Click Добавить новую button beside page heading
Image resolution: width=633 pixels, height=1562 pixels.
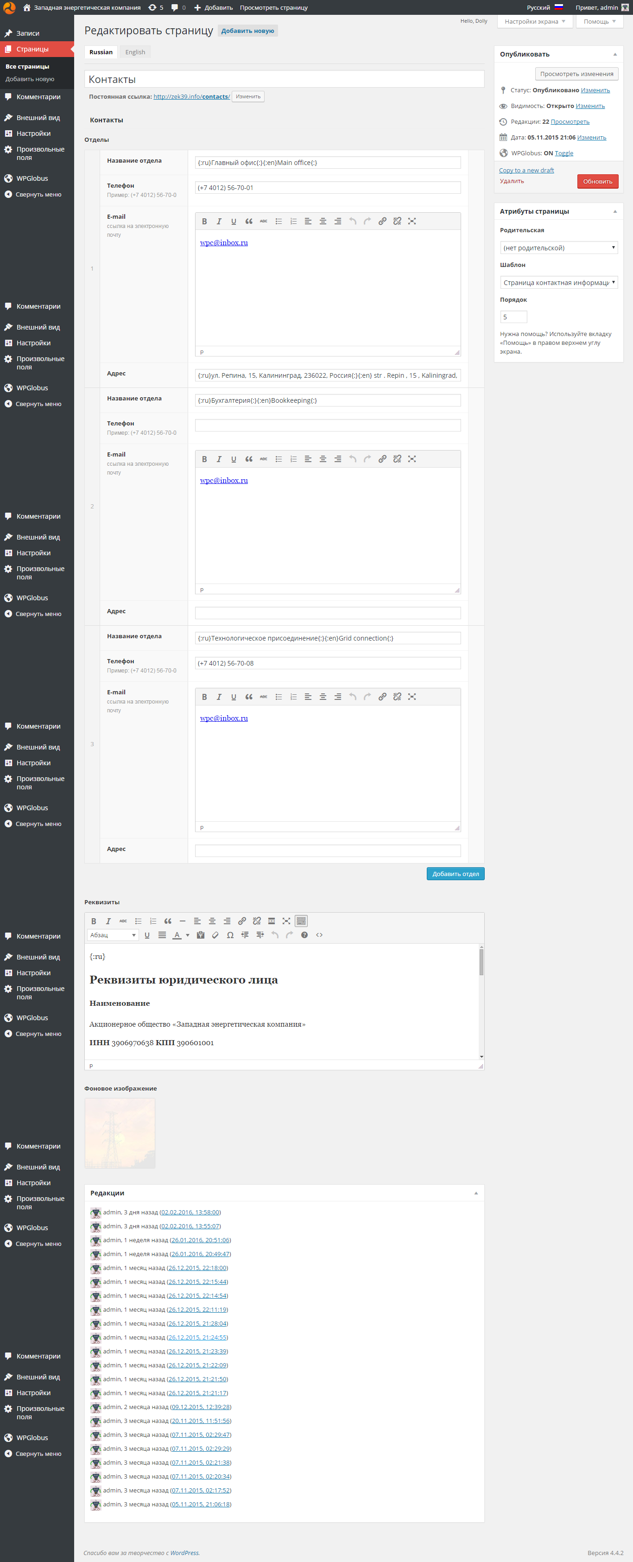247,31
